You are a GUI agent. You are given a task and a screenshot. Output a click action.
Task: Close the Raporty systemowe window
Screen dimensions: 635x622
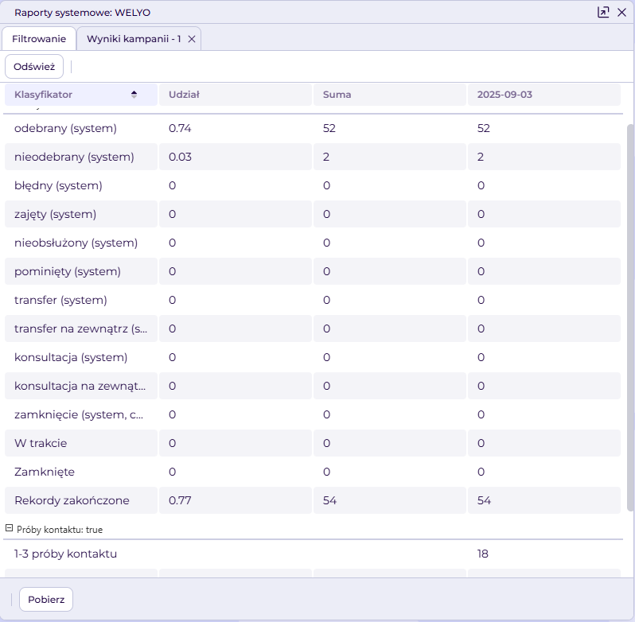point(621,12)
